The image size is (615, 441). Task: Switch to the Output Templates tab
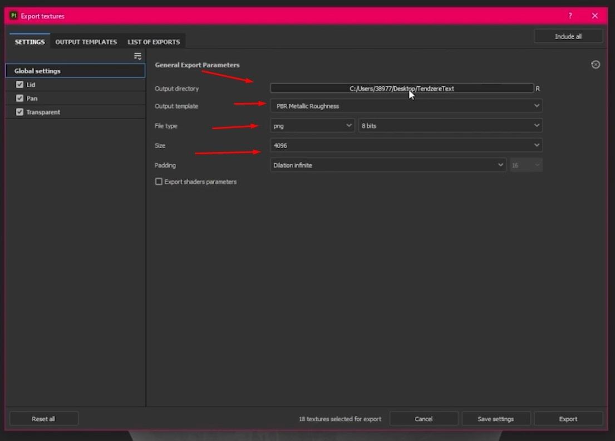coord(86,42)
